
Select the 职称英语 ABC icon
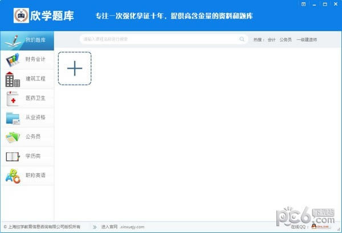point(13,176)
